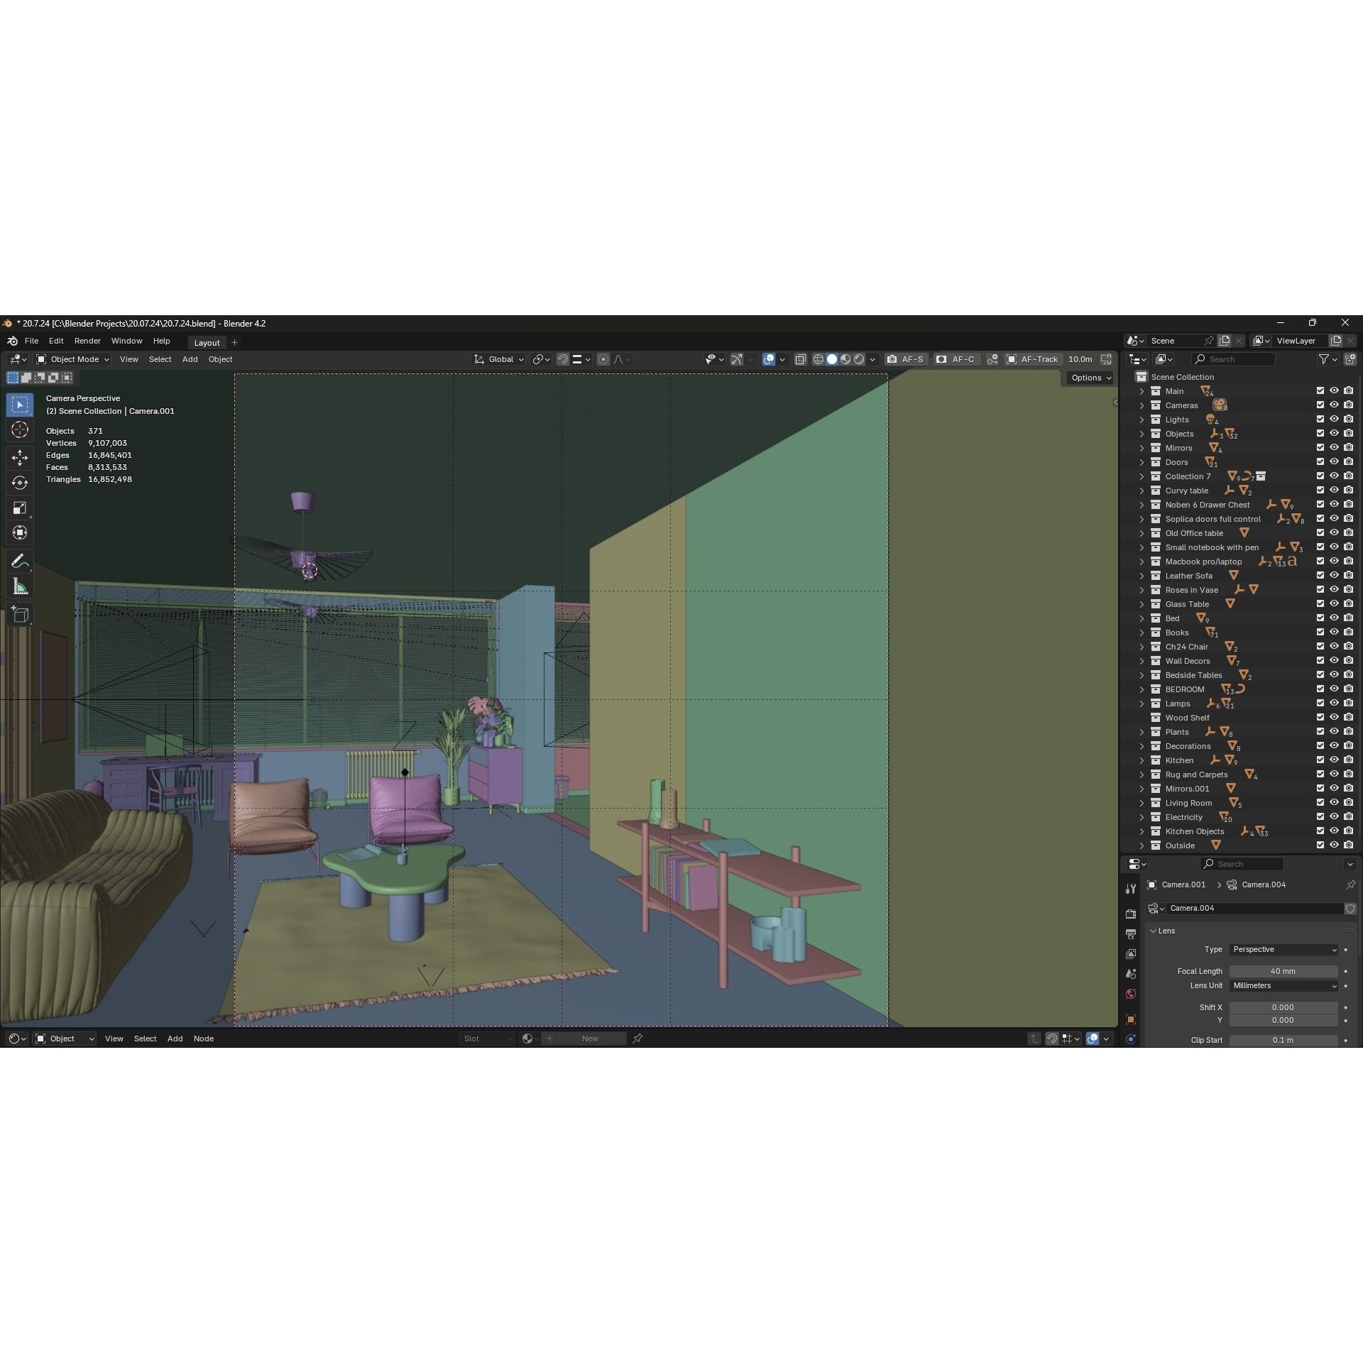The height and width of the screenshot is (1363, 1363).
Task: Open the Global transform orientation dropdown
Action: [500, 359]
